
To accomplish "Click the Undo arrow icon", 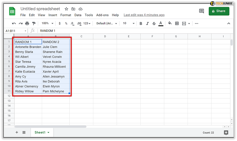I will pos(14,23).
